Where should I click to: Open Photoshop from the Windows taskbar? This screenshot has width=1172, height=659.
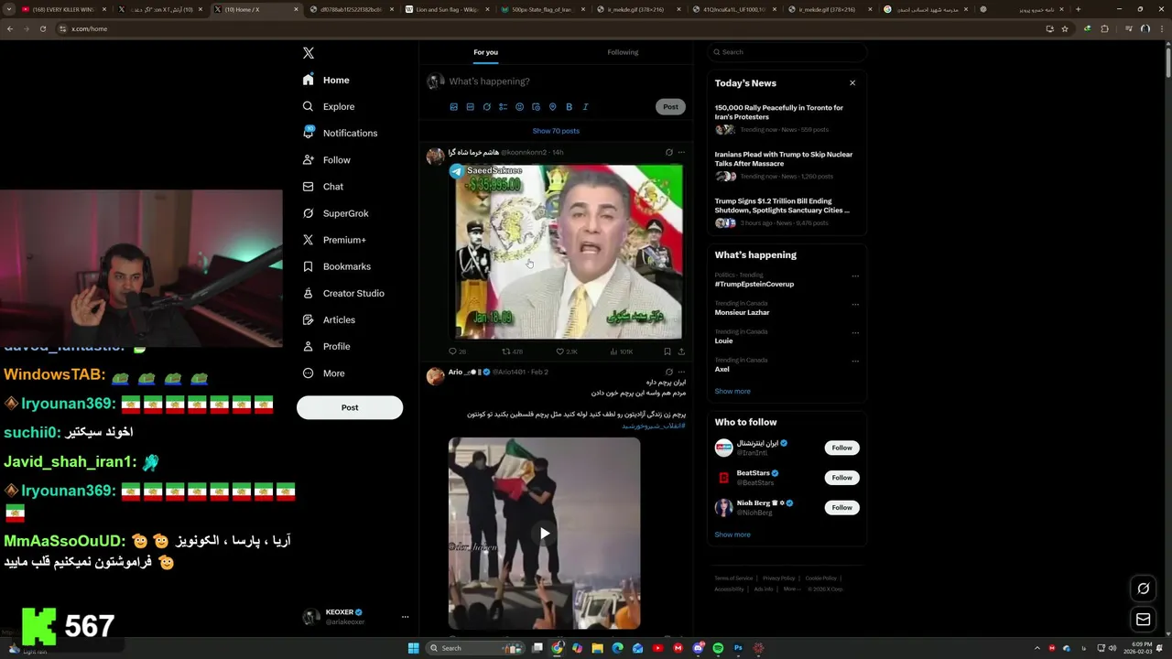(738, 648)
